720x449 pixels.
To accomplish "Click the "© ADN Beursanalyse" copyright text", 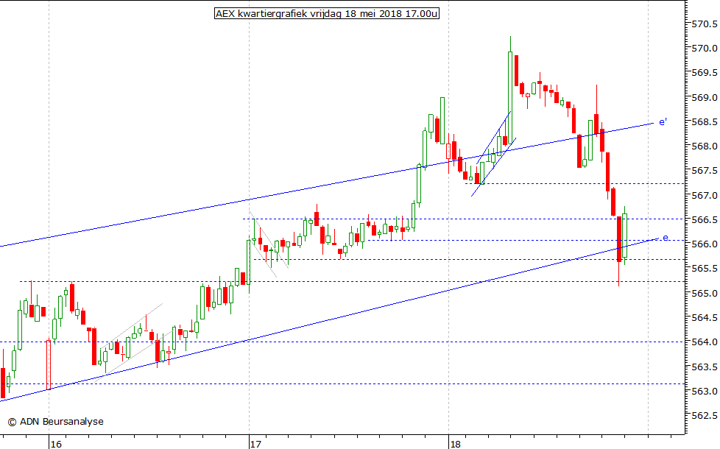I will (x=55, y=422).
